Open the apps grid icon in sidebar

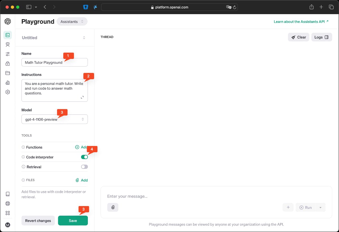8,213
